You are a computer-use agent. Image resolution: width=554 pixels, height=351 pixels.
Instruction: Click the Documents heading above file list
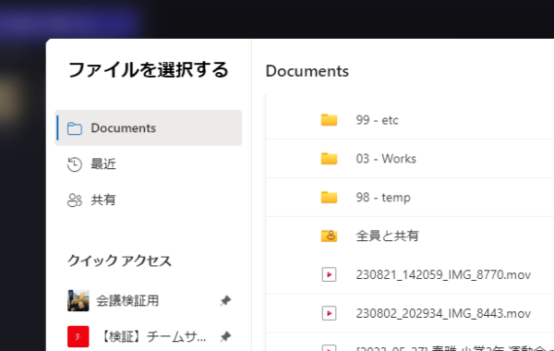[307, 71]
